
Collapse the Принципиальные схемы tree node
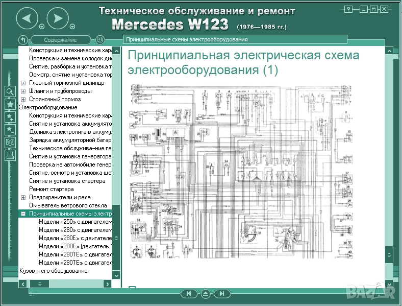[x=23, y=214]
